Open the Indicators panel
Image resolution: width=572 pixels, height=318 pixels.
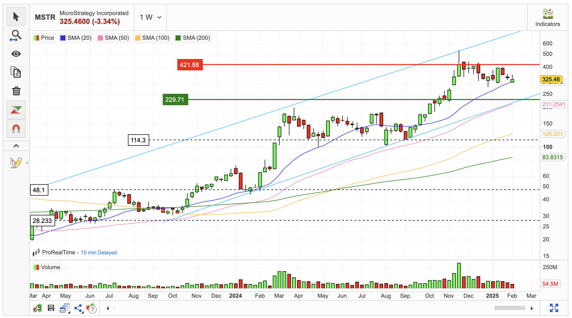click(548, 18)
